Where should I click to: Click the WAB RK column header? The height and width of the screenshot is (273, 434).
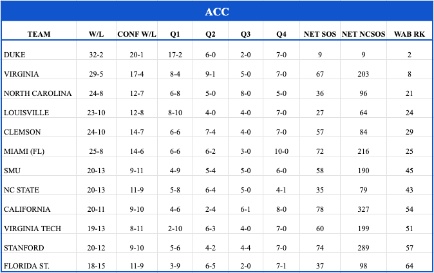pyautogui.click(x=410, y=34)
